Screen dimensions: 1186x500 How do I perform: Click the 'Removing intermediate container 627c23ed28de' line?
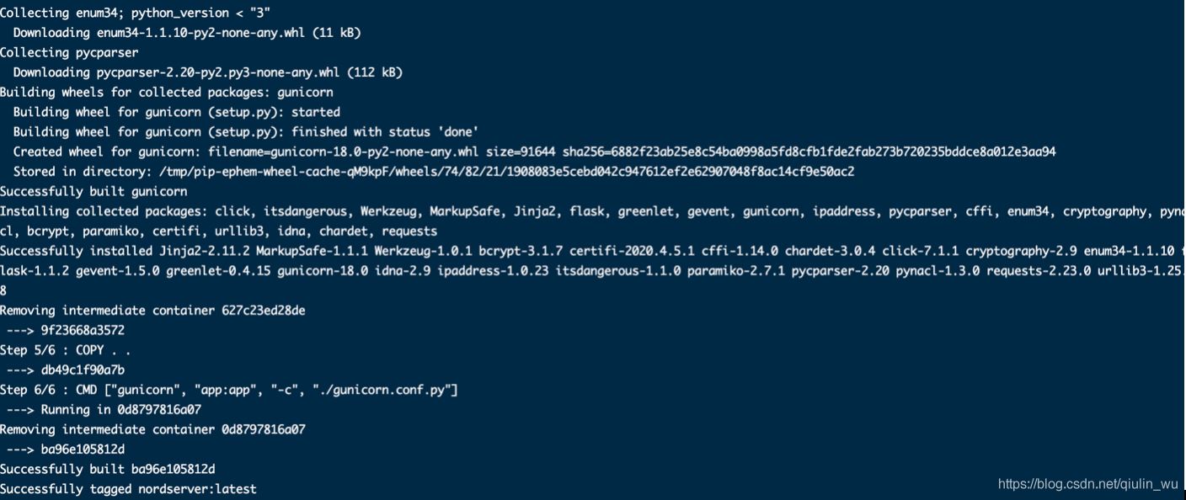click(x=152, y=311)
